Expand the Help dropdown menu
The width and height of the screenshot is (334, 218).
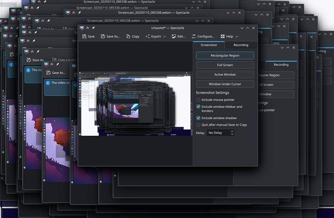[x=236, y=36]
